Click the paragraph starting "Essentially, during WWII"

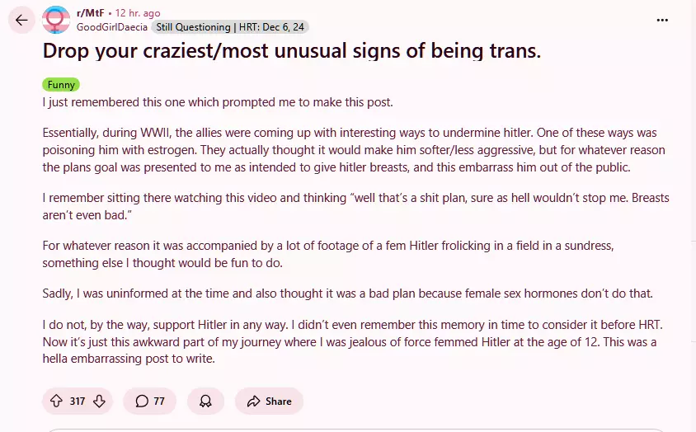coord(355,150)
